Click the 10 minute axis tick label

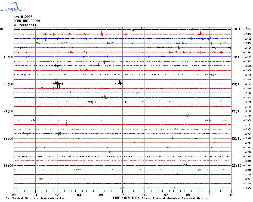click(231, 195)
